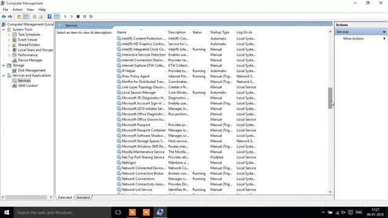The width and height of the screenshot is (388, 218).
Task: Click the Search the web and Windows box
Action: [62, 213]
